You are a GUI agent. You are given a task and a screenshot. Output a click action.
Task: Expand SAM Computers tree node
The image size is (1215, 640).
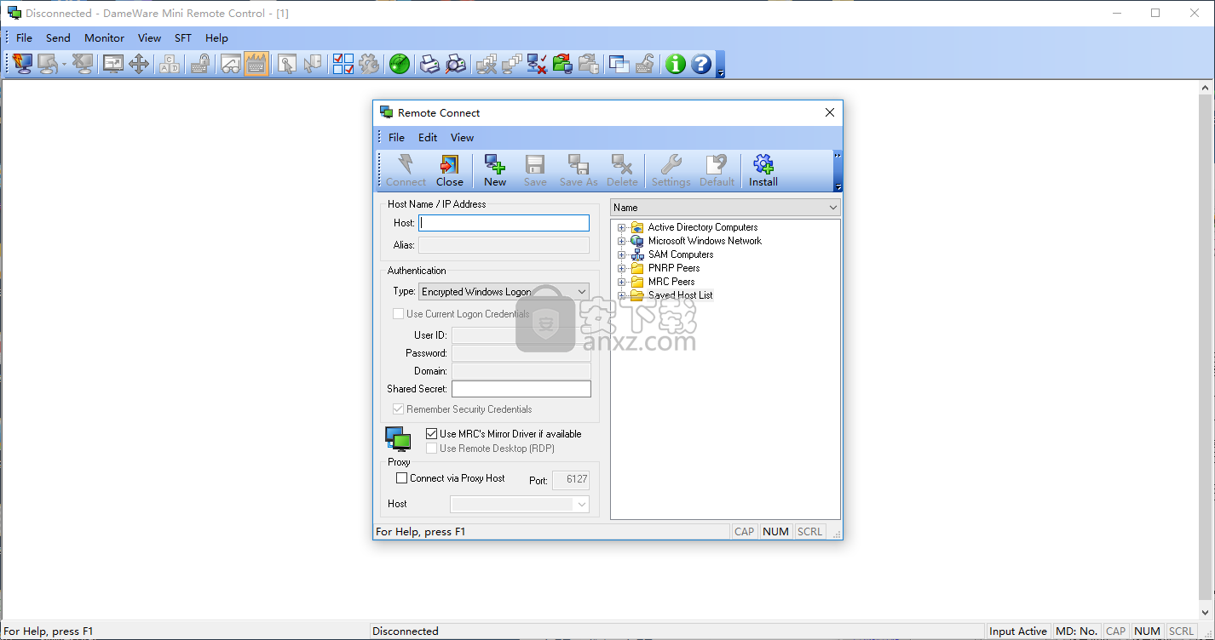tap(622, 254)
